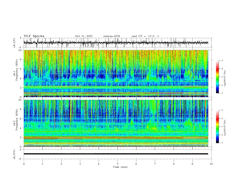Select the "ch.1 Frequency (kHz)" axis label
Viewport: 238px width, 184px height.
pos(15,70)
